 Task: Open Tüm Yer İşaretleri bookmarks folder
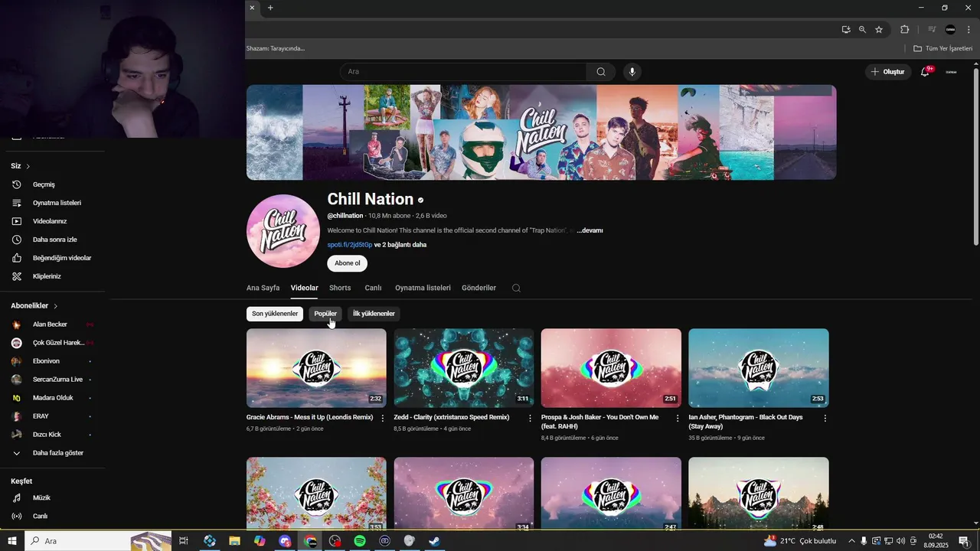point(943,48)
